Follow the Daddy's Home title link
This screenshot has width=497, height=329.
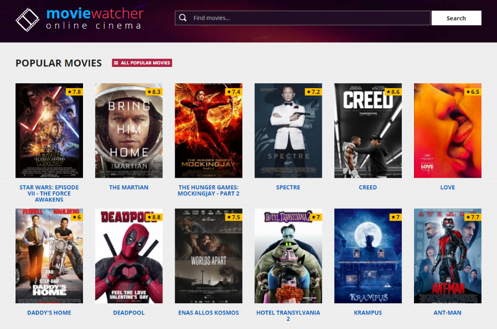click(x=49, y=313)
